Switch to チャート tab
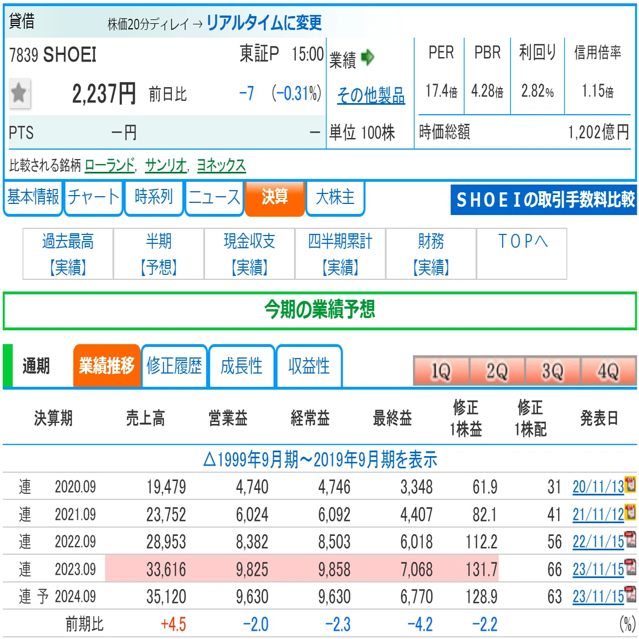This screenshot has height=639, width=639. tap(94, 198)
